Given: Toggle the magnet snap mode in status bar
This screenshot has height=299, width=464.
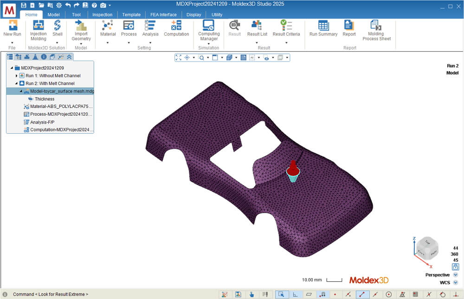Looking at the screenshot, I should pyautogui.click(x=322, y=294).
